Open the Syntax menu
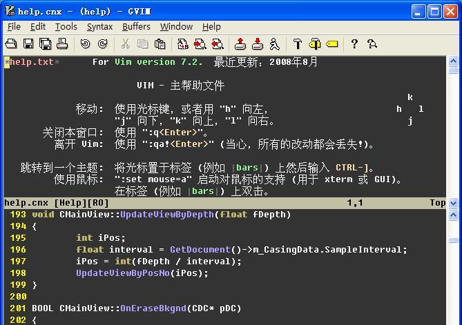Image resolution: width=462 pixels, height=325 pixels. [99, 27]
